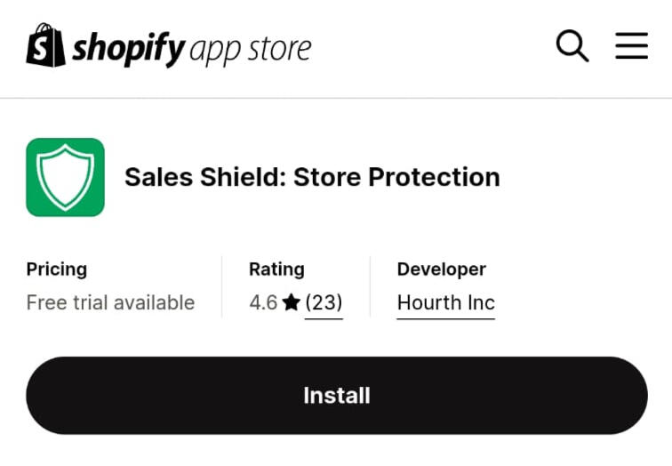Click the rating star icon
672x466 pixels.
[291, 303]
